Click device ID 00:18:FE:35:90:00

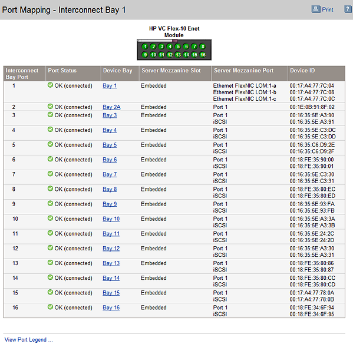pos(312,160)
